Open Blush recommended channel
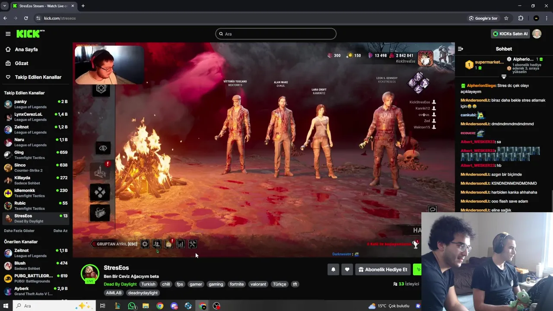This screenshot has width=553, height=311. point(35,266)
